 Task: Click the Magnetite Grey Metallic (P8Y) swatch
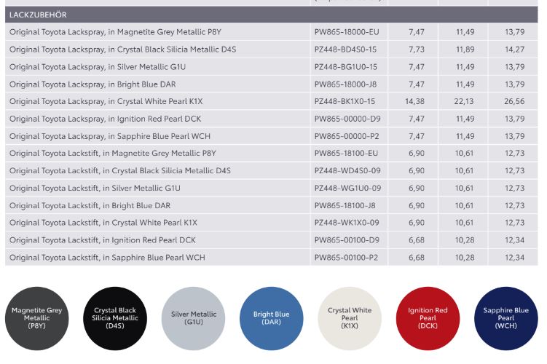[x=37, y=318]
